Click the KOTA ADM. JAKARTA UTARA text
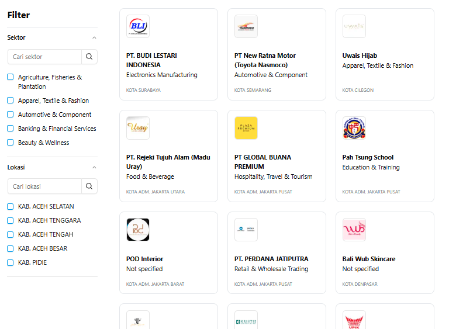The width and height of the screenshot is (449, 329). (156, 192)
